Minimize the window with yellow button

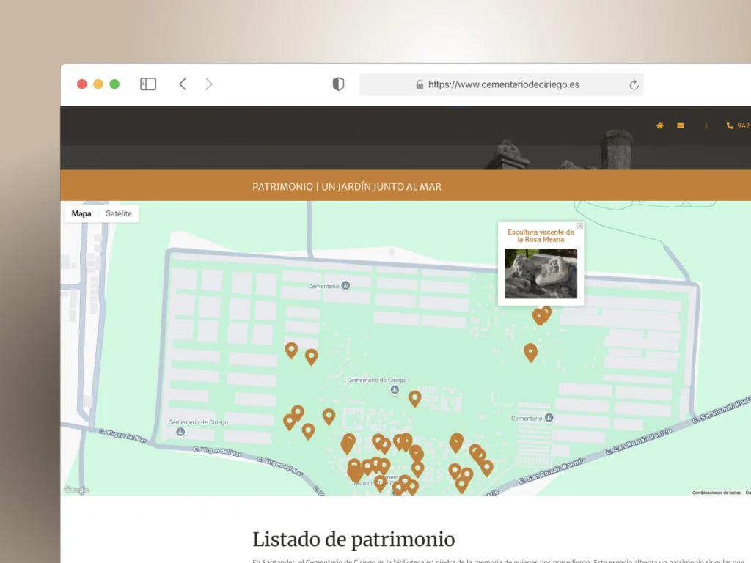[x=98, y=84]
